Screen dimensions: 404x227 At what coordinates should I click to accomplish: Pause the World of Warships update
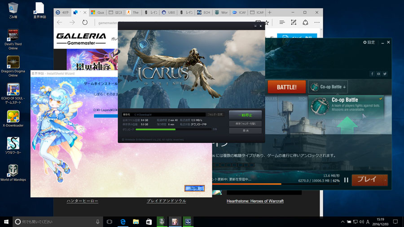pyautogui.click(x=346, y=180)
